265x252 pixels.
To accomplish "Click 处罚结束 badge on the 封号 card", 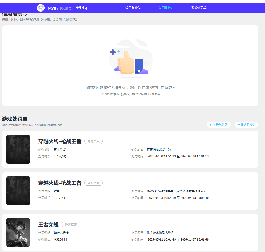I will (x=93, y=183).
